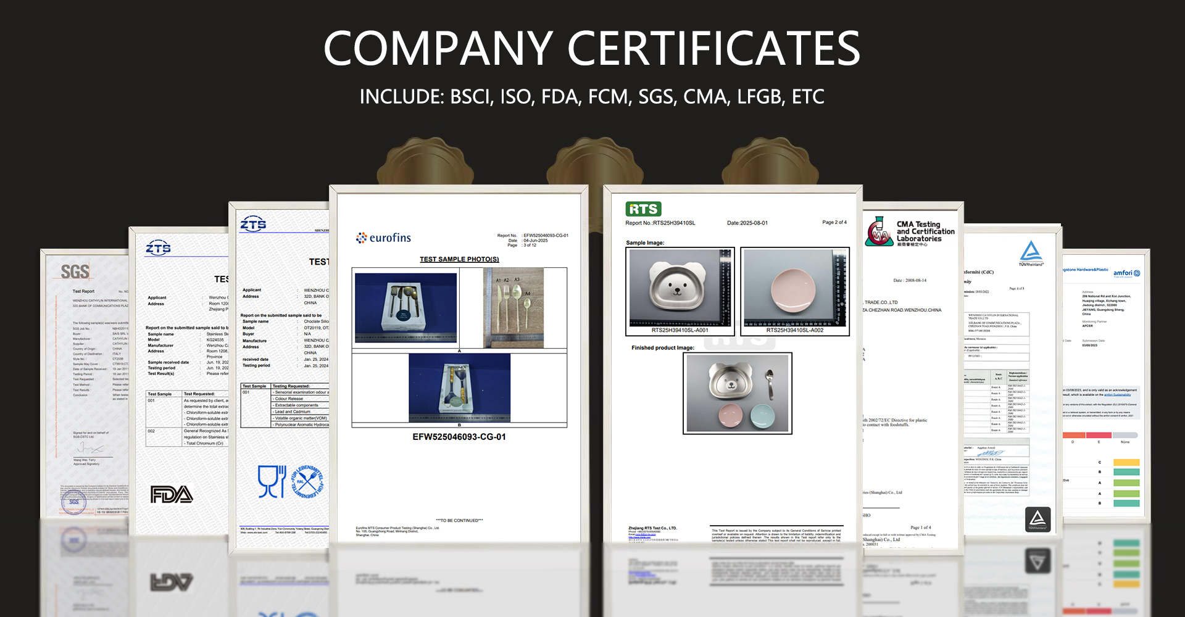Open the boxed cutlery set photo on blue
Viewport: 1185px width, 617px height.
(405, 307)
